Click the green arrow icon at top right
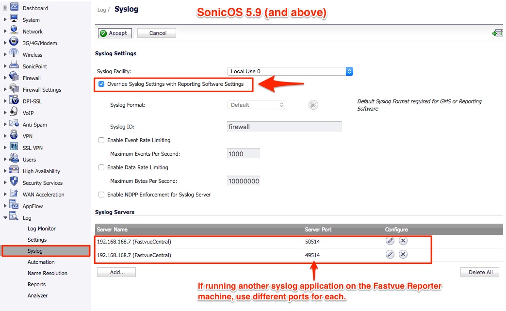 pos(497,33)
